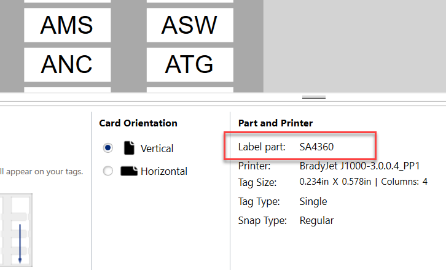Click the Single tag type value
Image resolution: width=446 pixels, height=270 pixels.
(313, 201)
